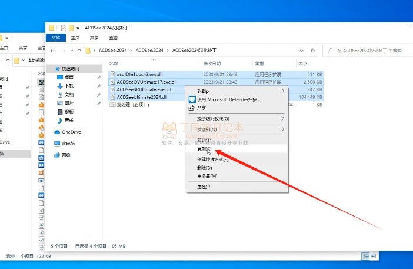Click the pin icon next to 图片
The width and height of the screenshot is (413, 269).
(x=99, y=104)
